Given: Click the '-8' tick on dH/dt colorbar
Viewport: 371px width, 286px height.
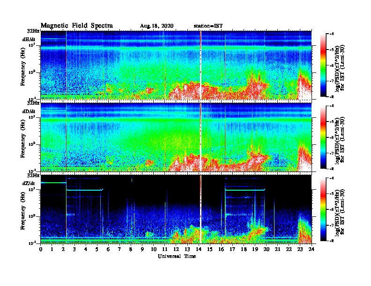Looking at the screenshot, I should pos(332,97).
